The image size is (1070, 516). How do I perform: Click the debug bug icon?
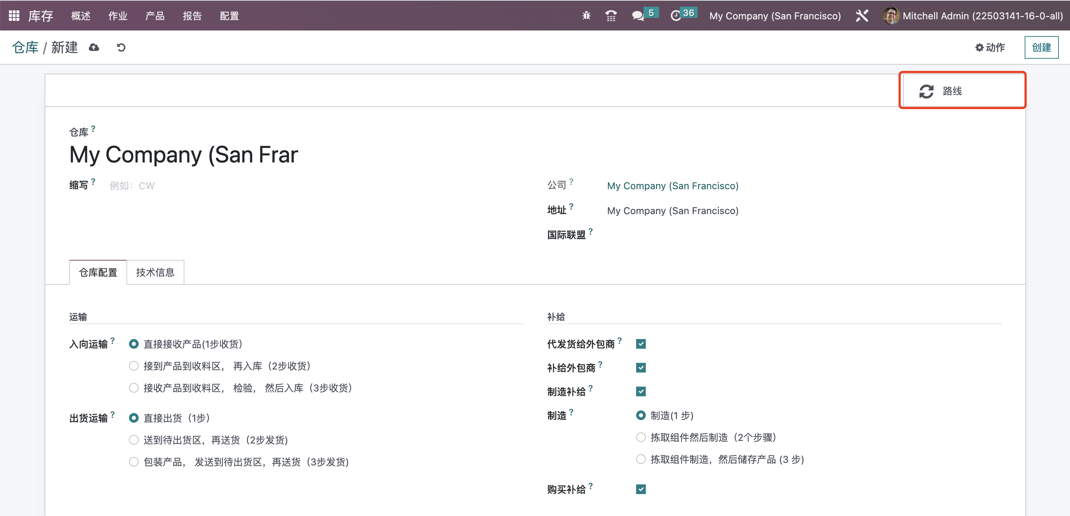[586, 16]
